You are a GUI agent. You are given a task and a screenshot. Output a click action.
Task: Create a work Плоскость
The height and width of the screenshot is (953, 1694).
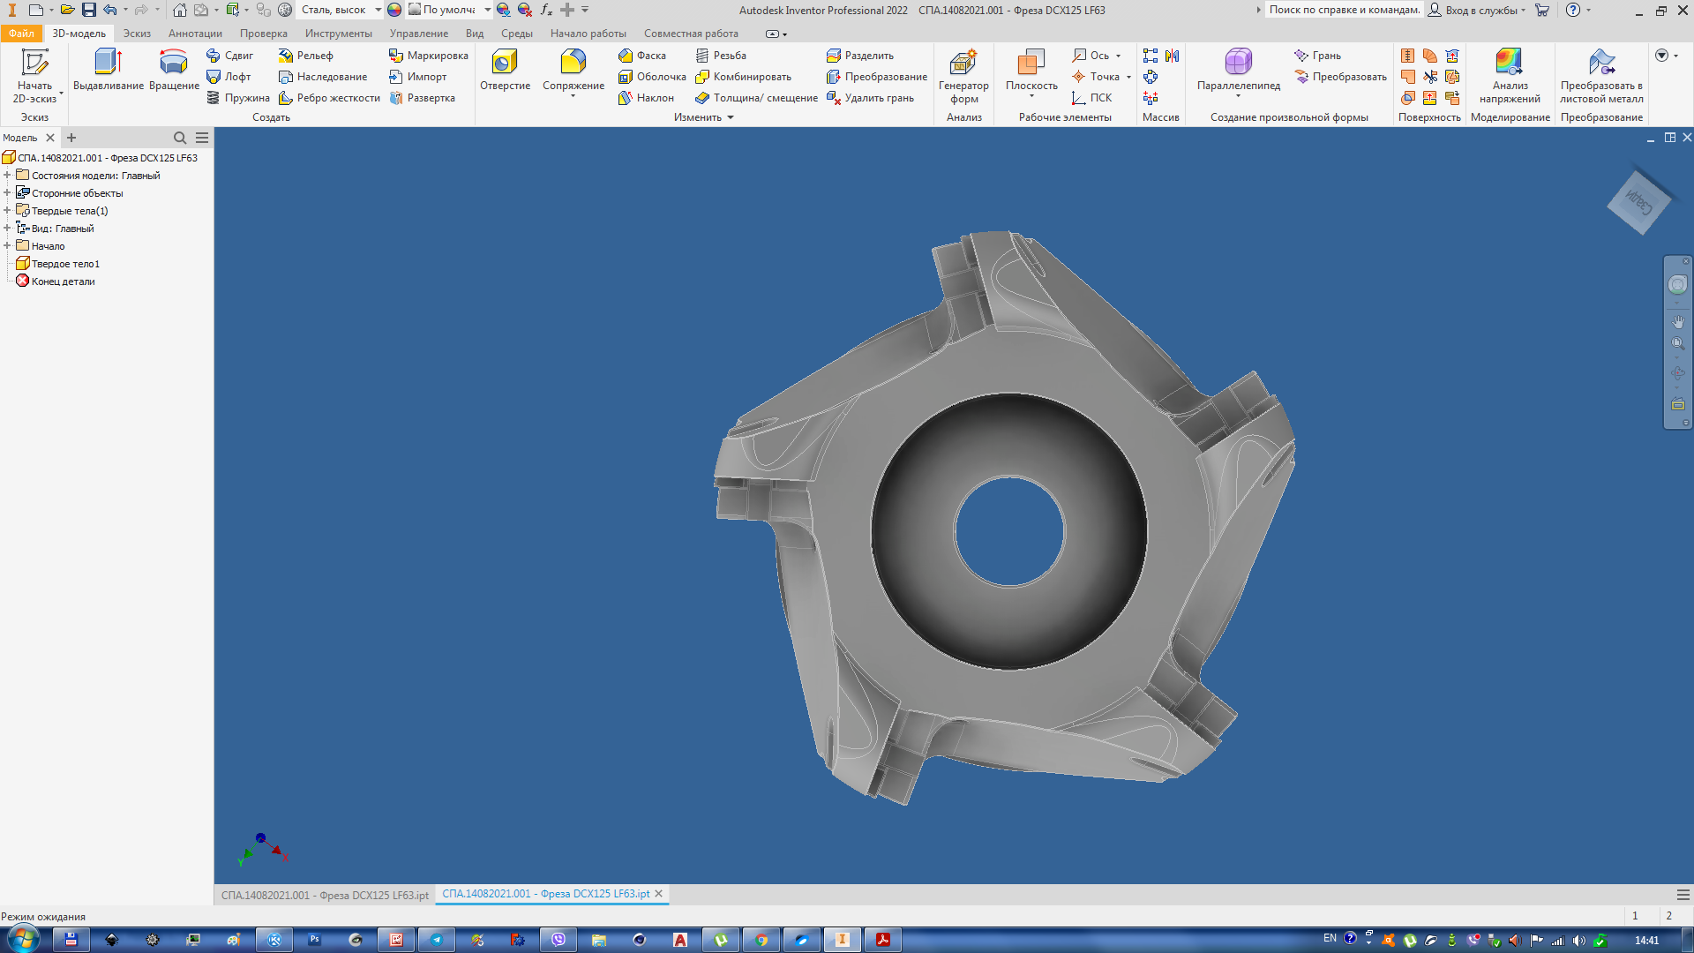click(x=1031, y=71)
